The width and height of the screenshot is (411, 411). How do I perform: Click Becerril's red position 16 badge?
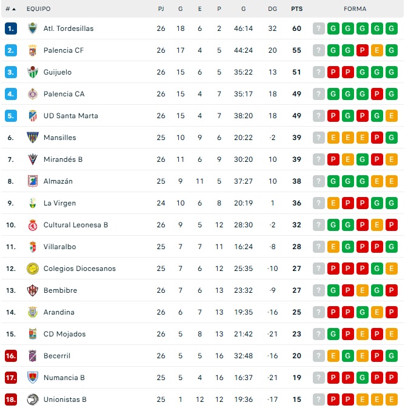10,356
